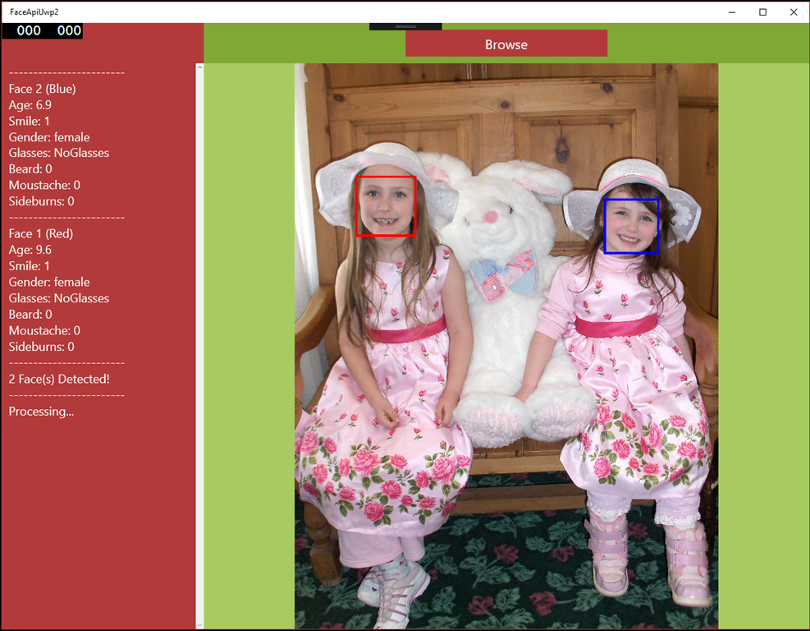
Task: Minimize the FaceApiUwp2 window
Action: click(x=732, y=12)
